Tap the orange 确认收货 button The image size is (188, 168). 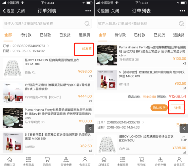pos(159,108)
